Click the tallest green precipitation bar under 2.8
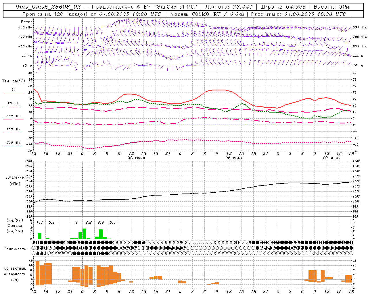 [84, 234]
